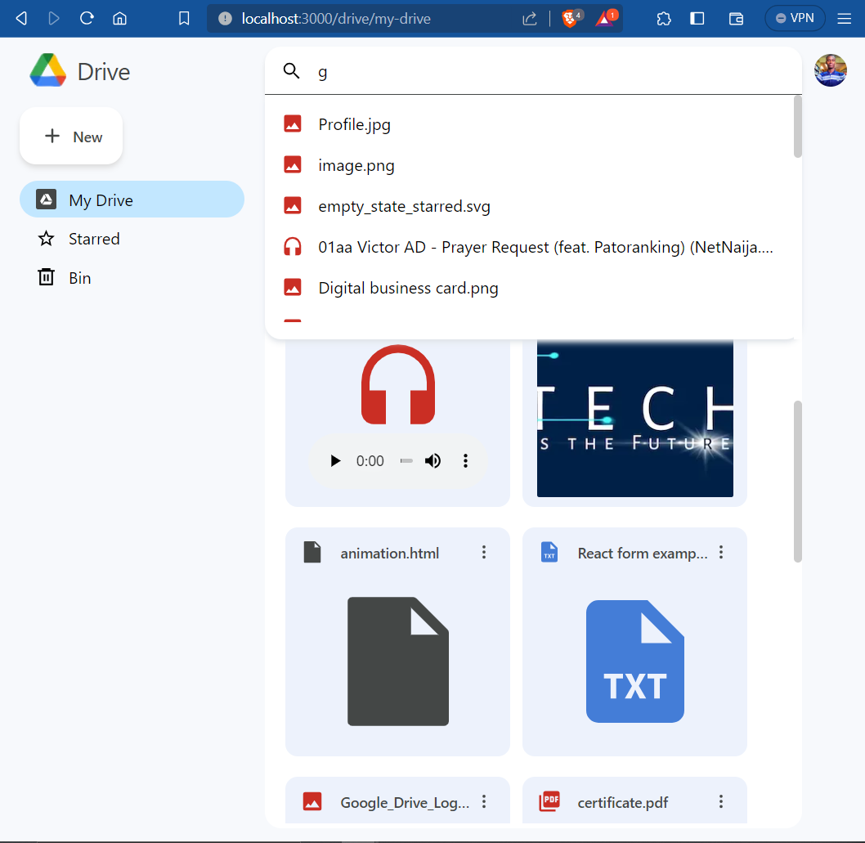Click the audio player progress slider
Viewport: 865px width, 843px height.
pyautogui.click(x=406, y=461)
